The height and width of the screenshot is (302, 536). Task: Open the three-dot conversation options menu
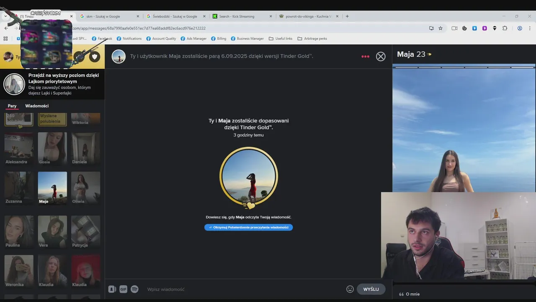coord(366,56)
